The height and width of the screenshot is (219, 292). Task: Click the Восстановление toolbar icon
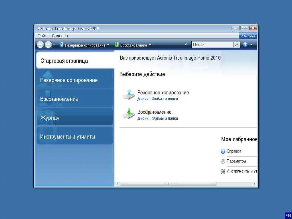[116, 44]
